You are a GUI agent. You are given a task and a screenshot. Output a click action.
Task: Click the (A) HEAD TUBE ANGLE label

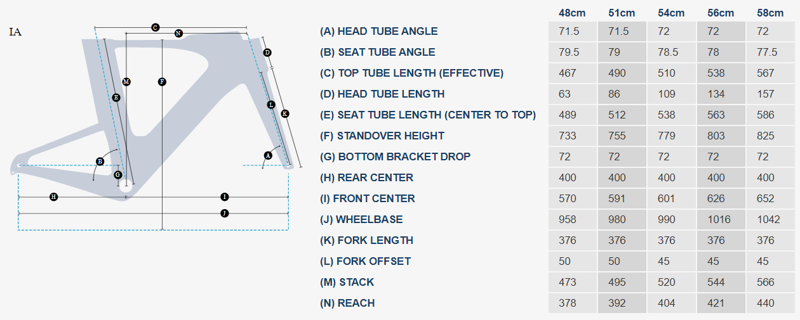378,31
